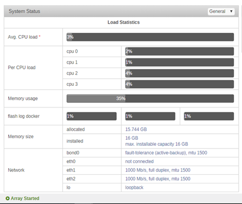
Task: Click the lo interface name
Action: pyautogui.click(x=68, y=187)
